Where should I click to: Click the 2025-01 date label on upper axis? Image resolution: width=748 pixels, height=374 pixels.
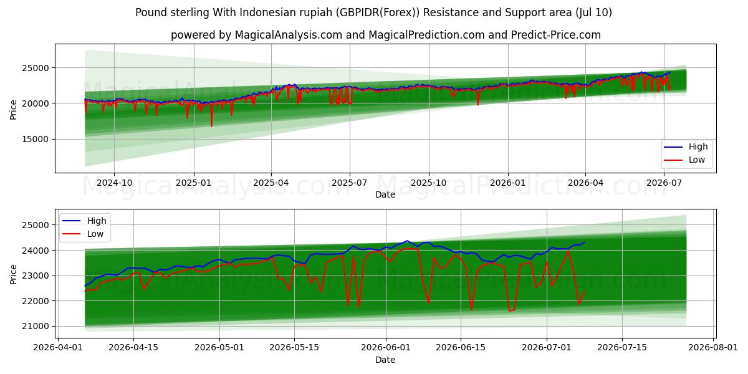coord(193,183)
